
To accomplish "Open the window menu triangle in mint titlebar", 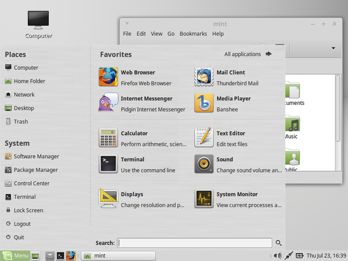I will [127, 23].
